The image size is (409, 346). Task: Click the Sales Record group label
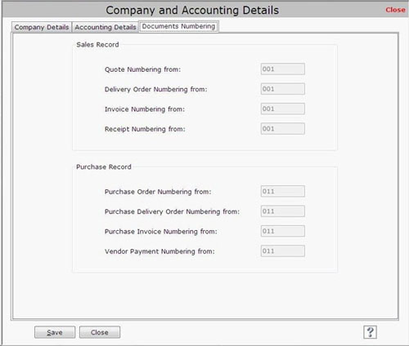click(97, 45)
